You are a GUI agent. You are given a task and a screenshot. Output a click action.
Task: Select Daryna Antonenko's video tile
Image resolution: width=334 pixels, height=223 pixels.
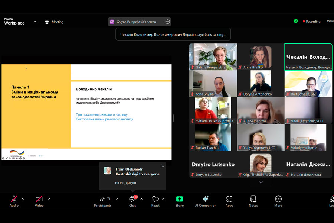click(261, 84)
